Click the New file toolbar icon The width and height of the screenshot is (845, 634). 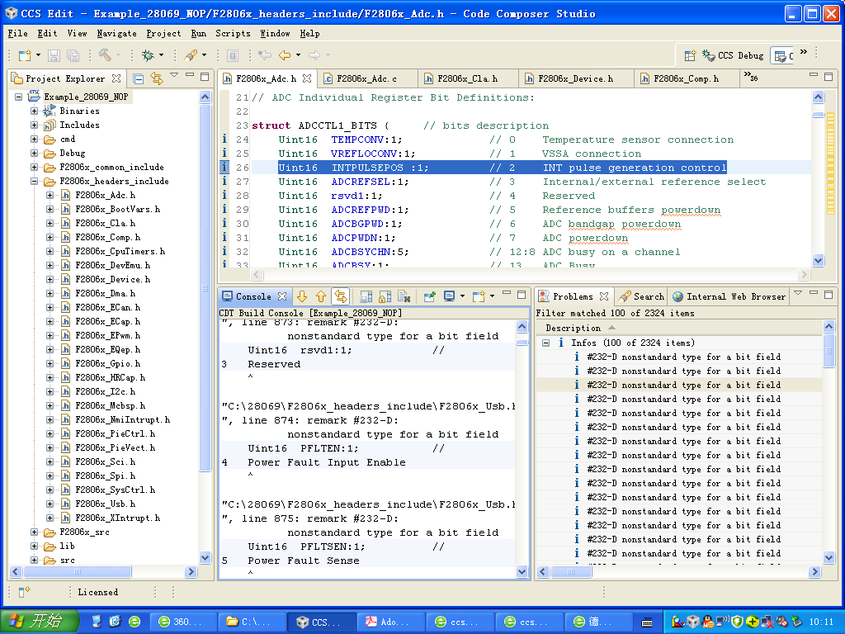click(x=25, y=55)
